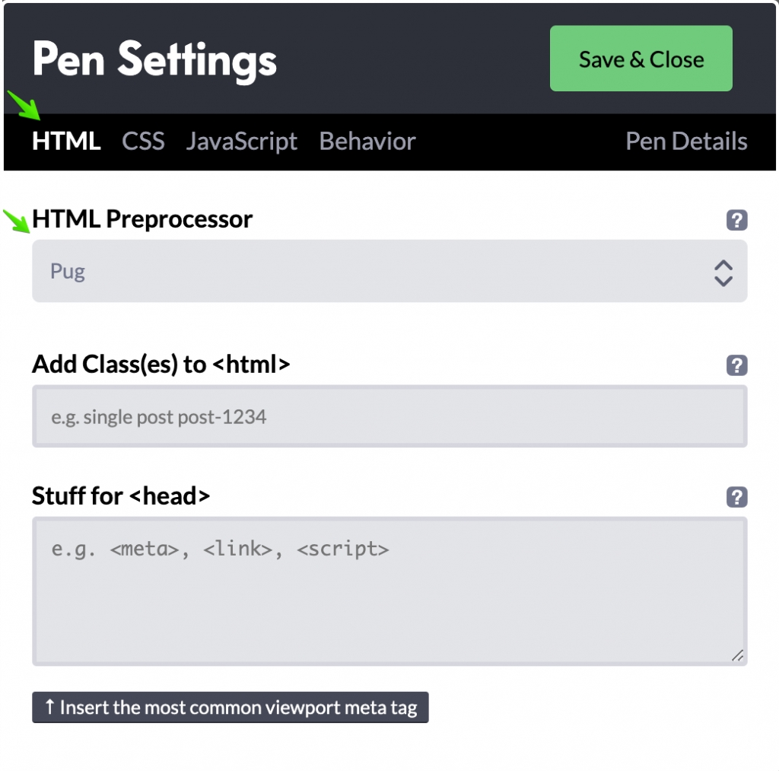This screenshot has height=771, width=779.
Task: Click inside the Stuff for head textarea
Action: click(x=389, y=591)
